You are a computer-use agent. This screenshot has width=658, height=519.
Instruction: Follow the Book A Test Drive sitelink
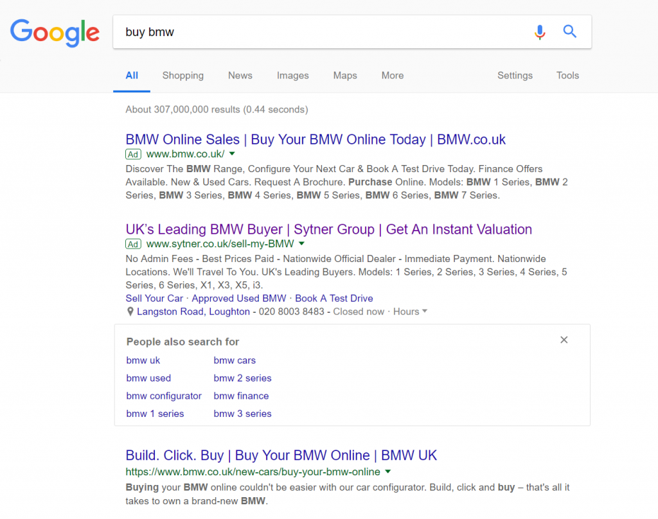334,298
